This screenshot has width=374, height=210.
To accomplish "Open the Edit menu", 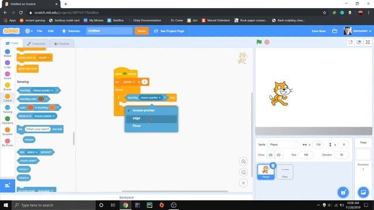I will tap(51, 31).
